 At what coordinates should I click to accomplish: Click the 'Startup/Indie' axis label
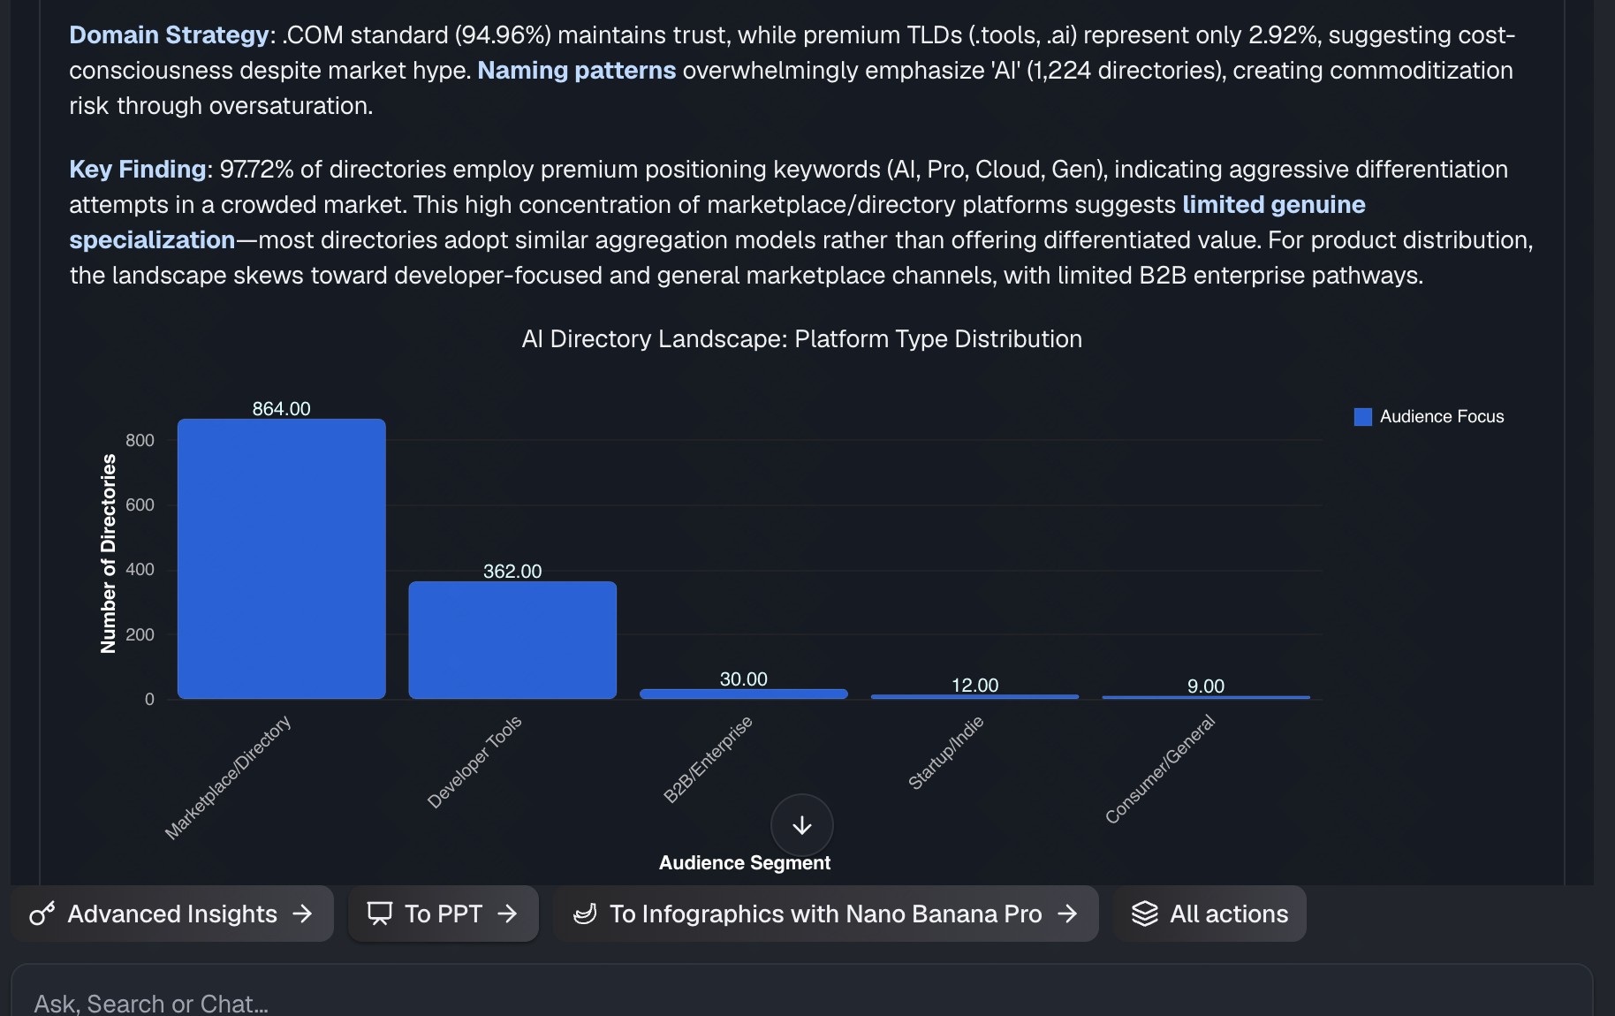click(x=945, y=752)
